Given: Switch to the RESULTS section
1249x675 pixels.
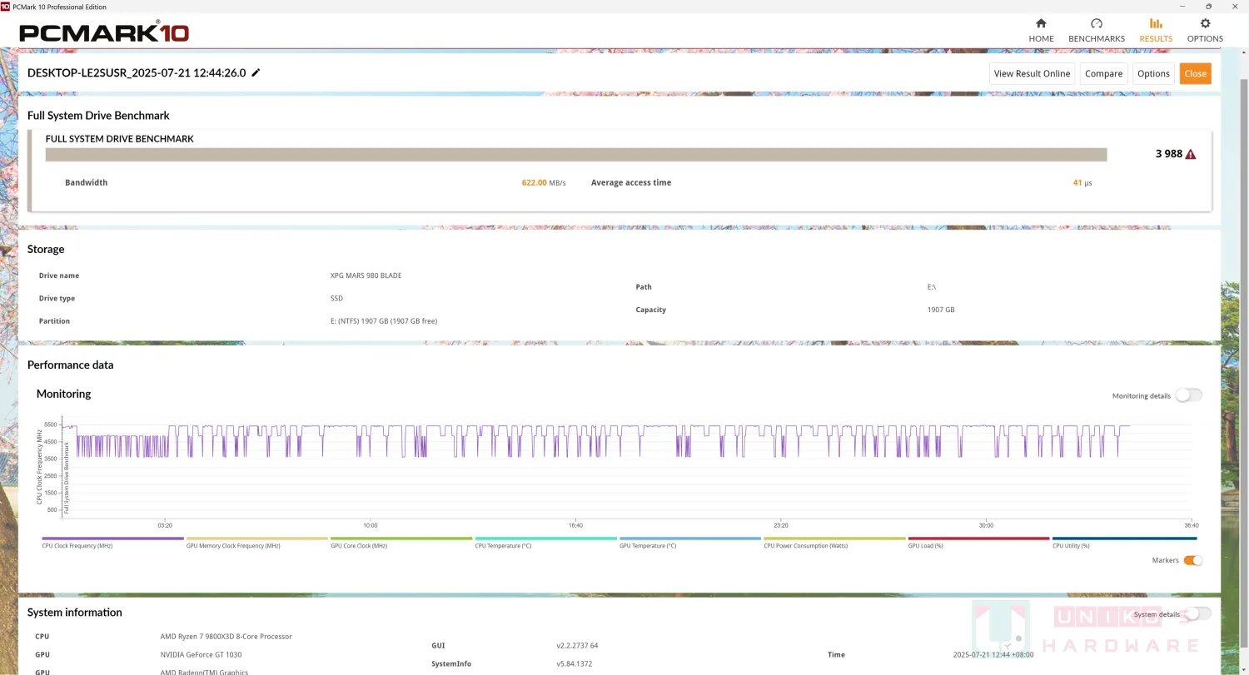Looking at the screenshot, I should 1156,31.
